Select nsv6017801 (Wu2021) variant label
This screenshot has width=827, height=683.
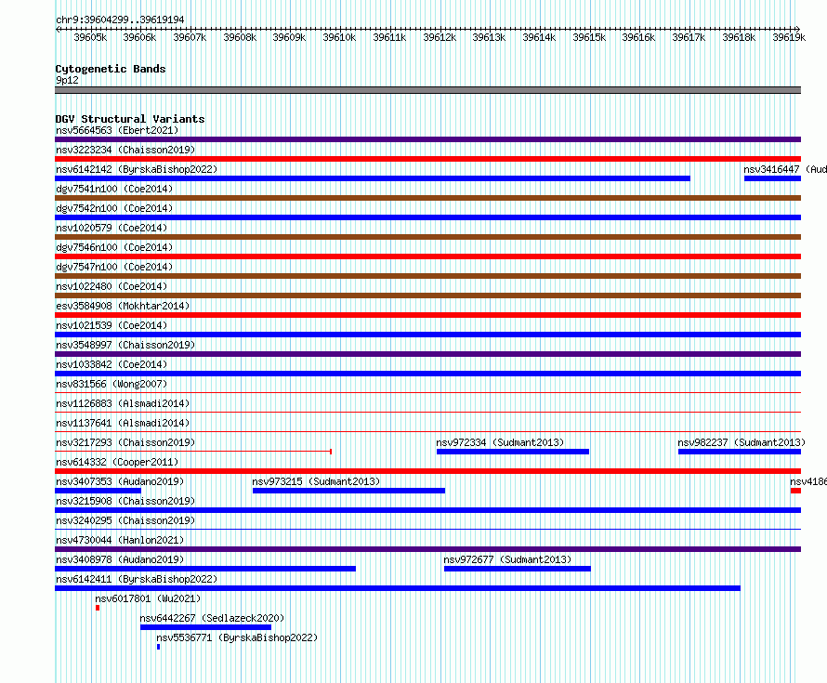point(148,598)
